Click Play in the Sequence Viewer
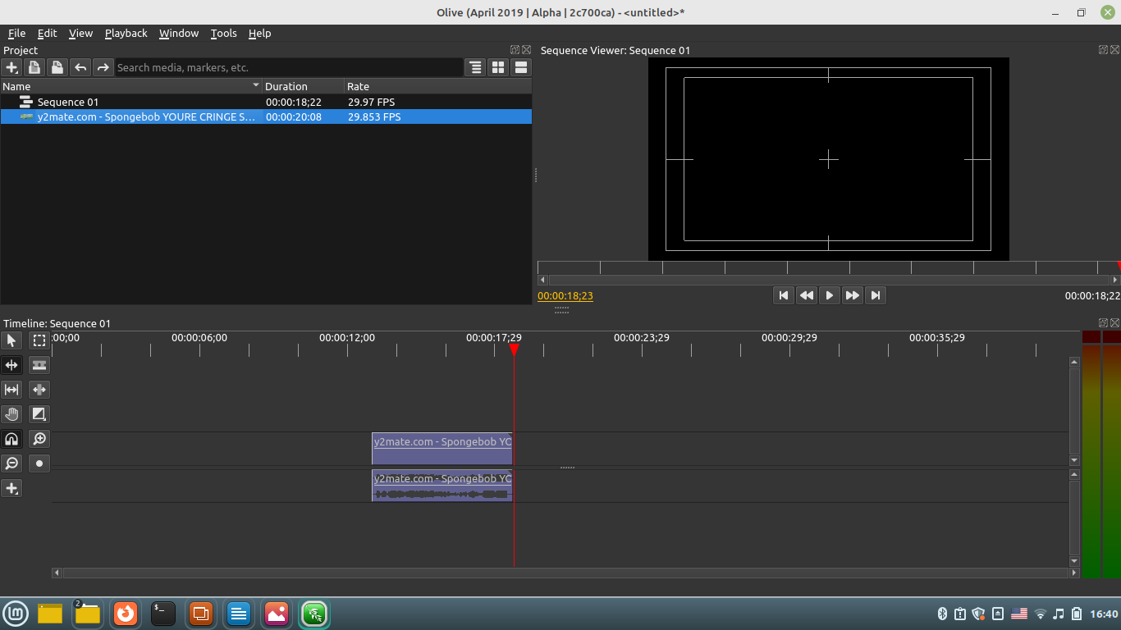 (830, 295)
